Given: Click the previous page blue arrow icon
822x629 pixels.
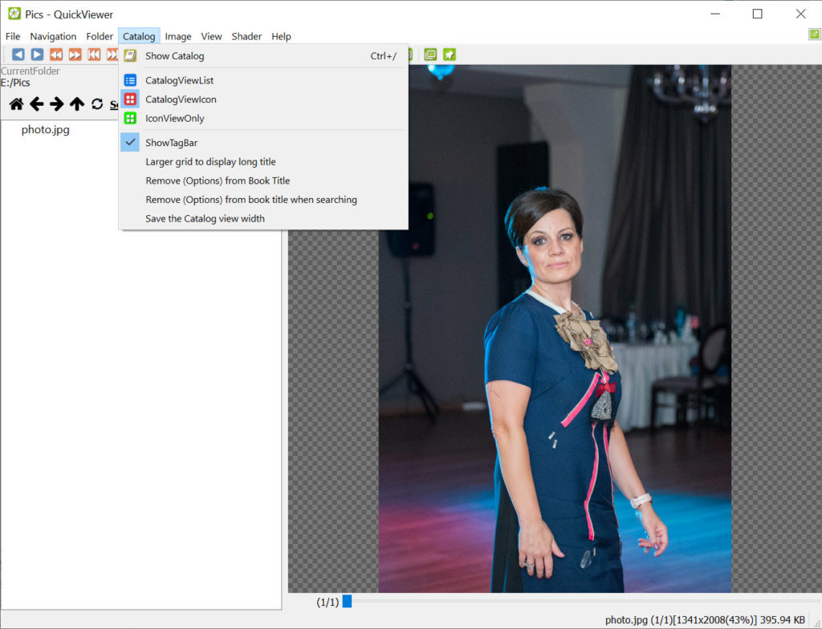Looking at the screenshot, I should tap(18, 55).
